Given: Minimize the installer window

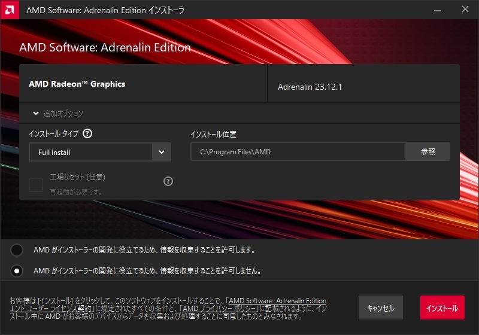Looking at the screenshot, I should (438, 10).
